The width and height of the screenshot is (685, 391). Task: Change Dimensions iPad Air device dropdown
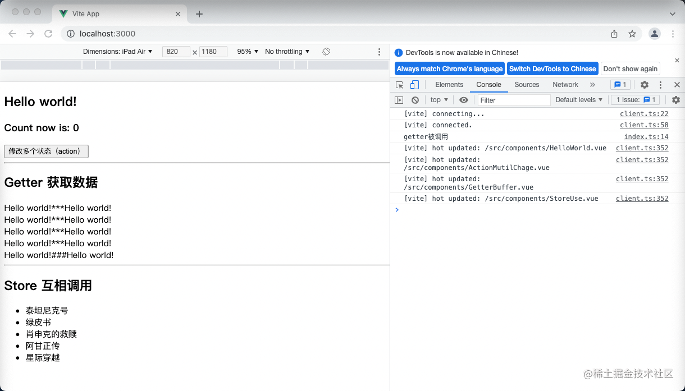coord(118,52)
